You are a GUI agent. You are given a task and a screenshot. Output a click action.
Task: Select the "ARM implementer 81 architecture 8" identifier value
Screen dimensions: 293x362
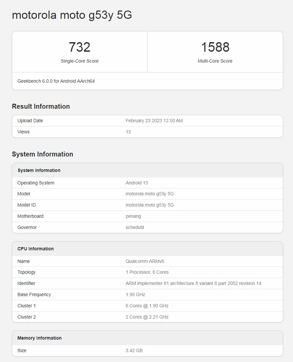[193, 283]
